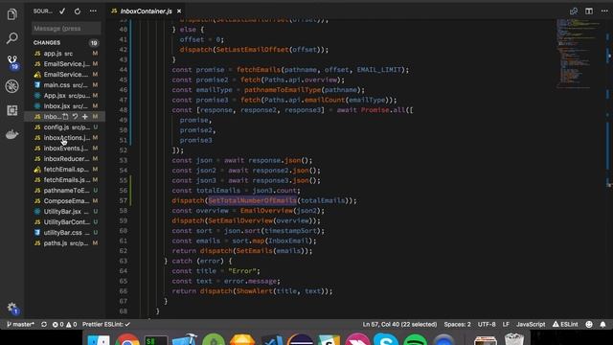Image resolution: width=613 pixels, height=345 pixels.
Task: Select app.js in the changes list
Action: (65, 54)
